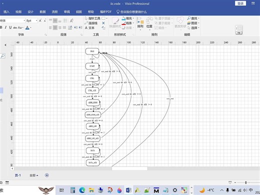Open the font group dialog launcher
Screen dimensions: 260x195
click(45, 34)
